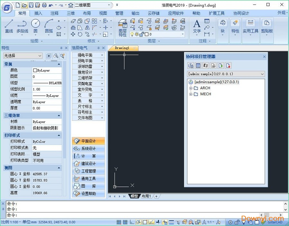Open the 协同设计 ribbon tab

tap(241, 13)
